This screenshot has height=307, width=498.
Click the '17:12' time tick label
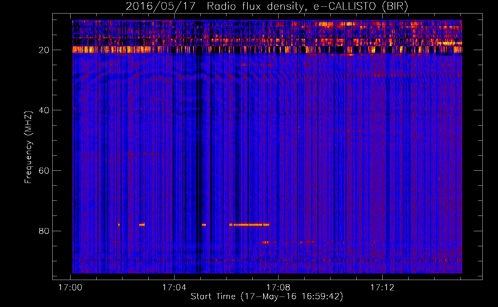(x=383, y=287)
